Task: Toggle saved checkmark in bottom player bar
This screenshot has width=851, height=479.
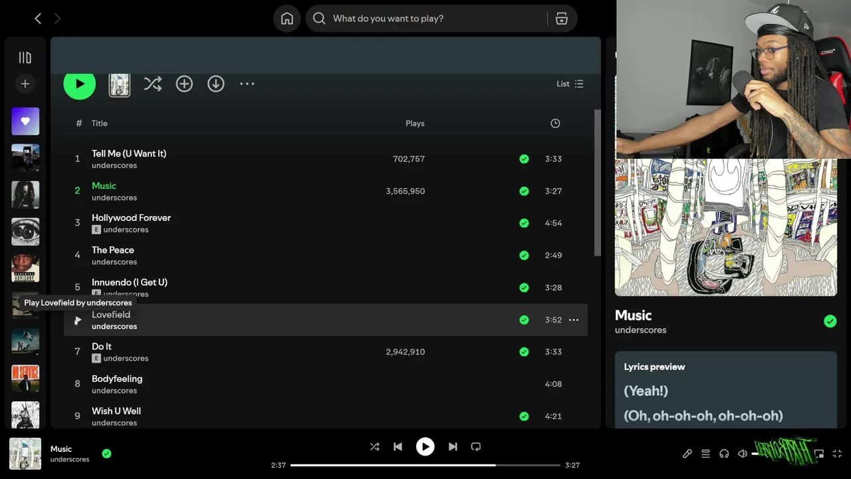Action: (106, 454)
